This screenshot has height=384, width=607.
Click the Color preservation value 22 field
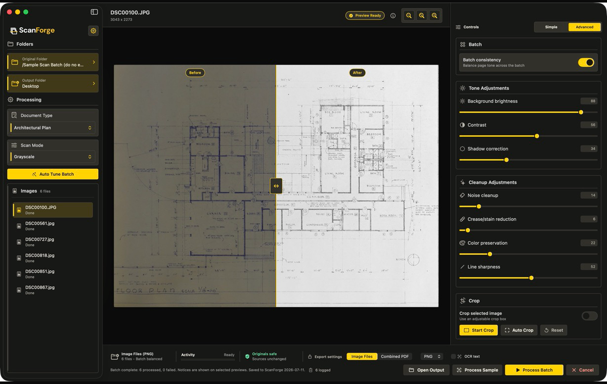589,243
